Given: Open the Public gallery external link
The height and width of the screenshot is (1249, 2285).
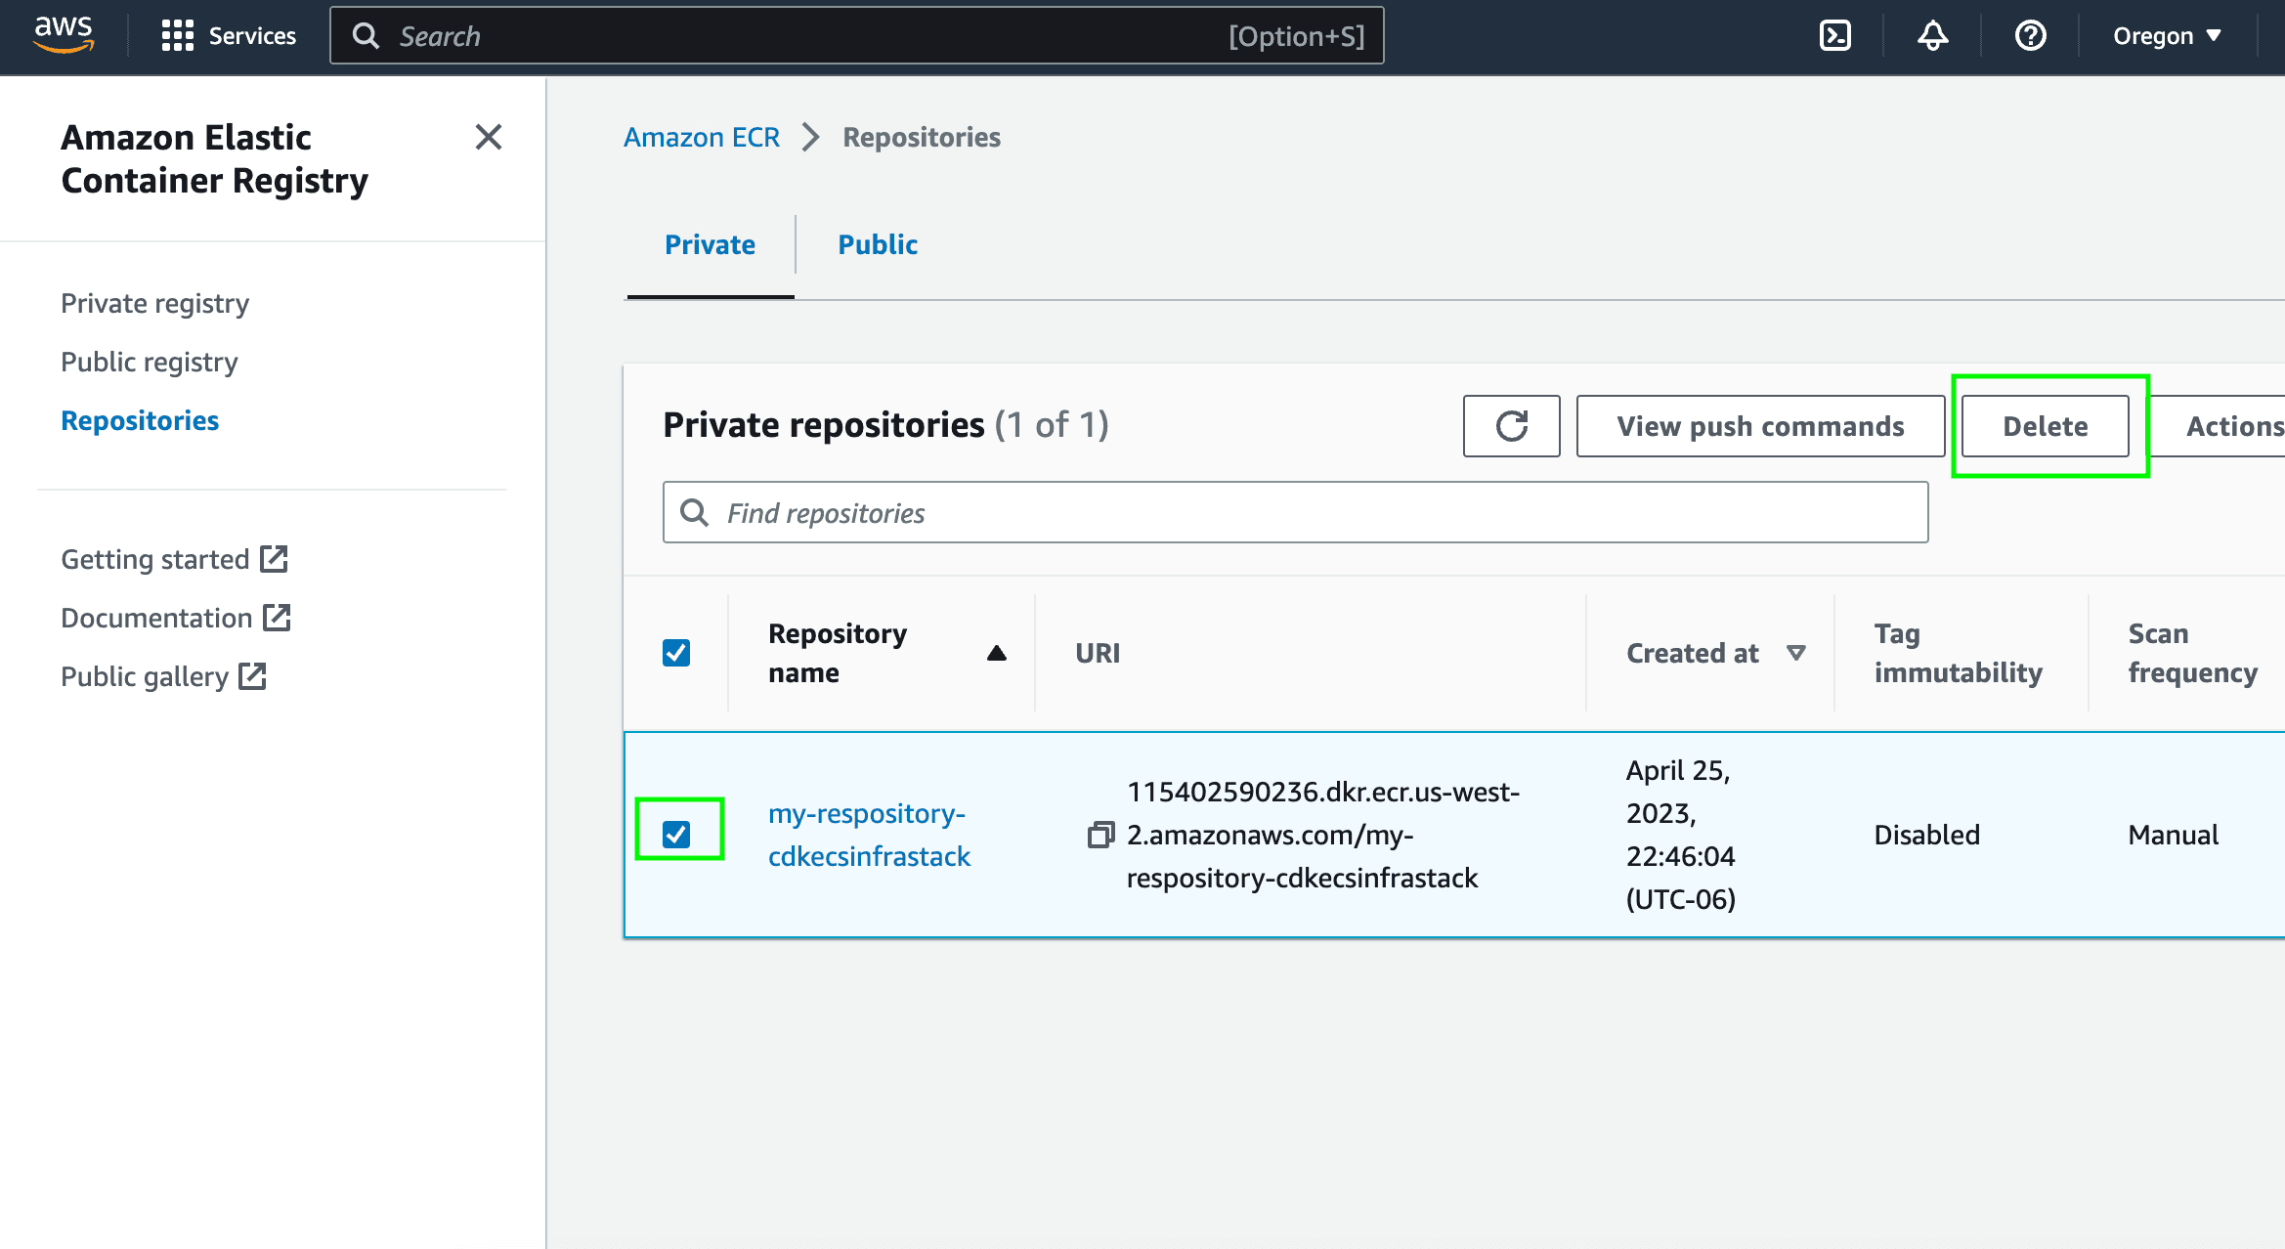Looking at the screenshot, I should coord(164,676).
